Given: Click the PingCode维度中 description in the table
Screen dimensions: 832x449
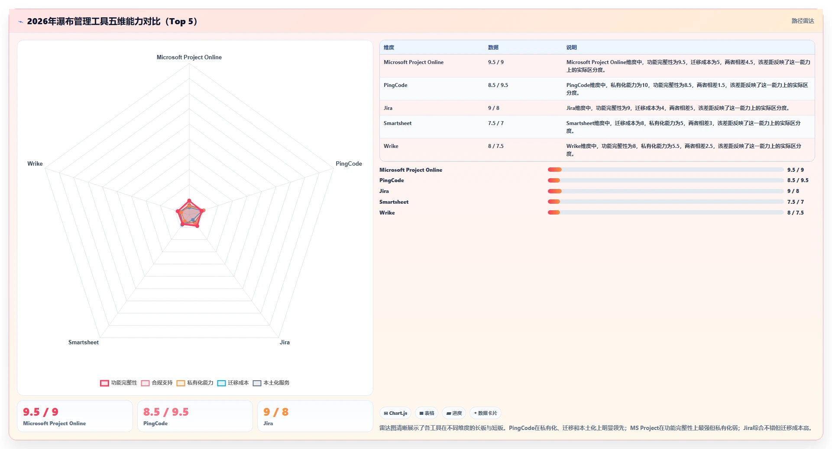Looking at the screenshot, I should click(x=687, y=89).
